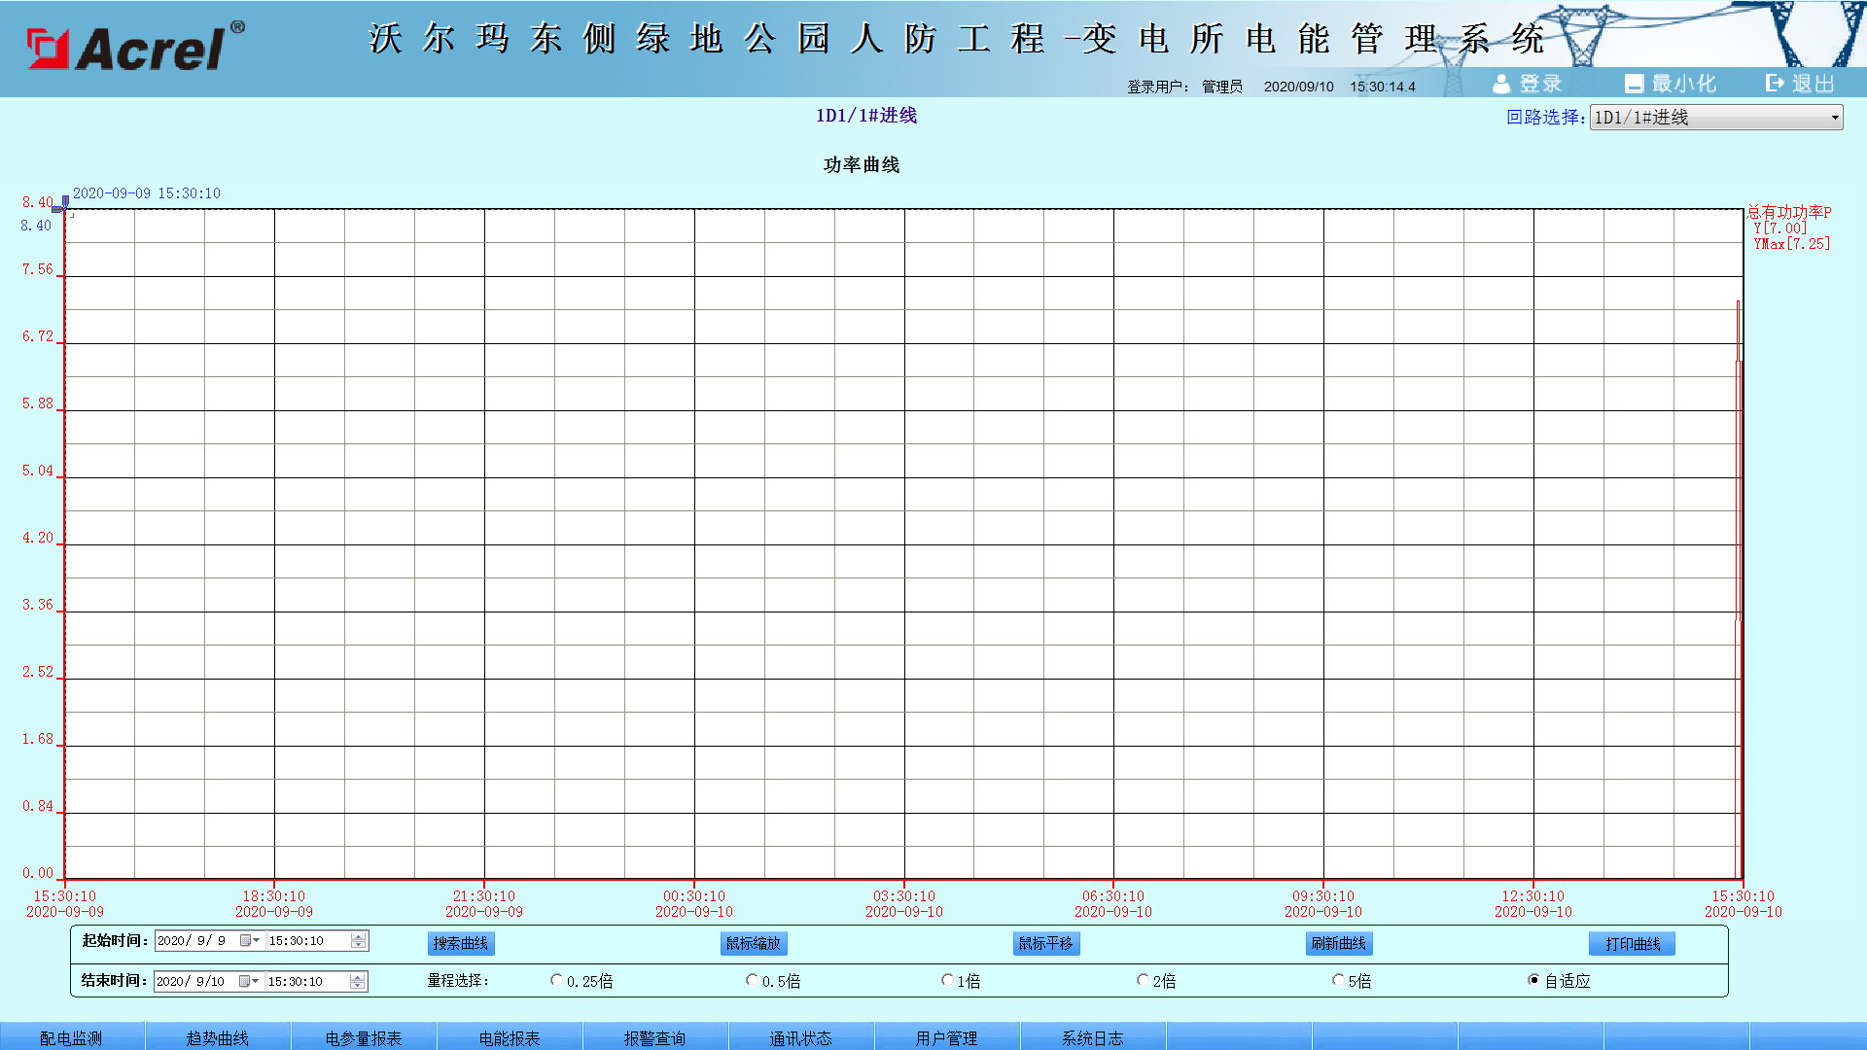Image resolution: width=1867 pixels, height=1050 pixels.
Task: Select the 自适应 auto-range radio button
Action: point(1533,980)
